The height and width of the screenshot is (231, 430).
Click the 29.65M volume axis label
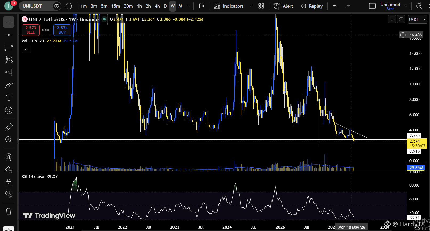pos(416,168)
